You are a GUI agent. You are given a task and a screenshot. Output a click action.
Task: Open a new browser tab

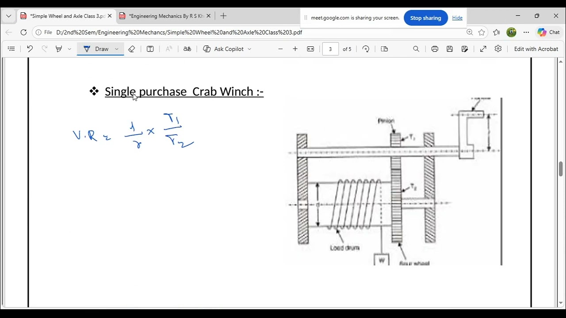coord(223,16)
